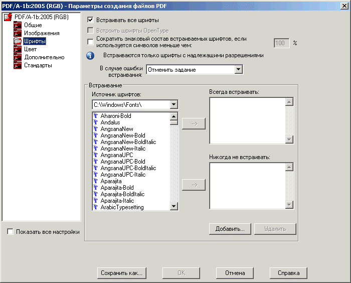Viewport: 351px width, 283px height.
Task: Click the folder icon beside Дополнительно
Action: 18,57
